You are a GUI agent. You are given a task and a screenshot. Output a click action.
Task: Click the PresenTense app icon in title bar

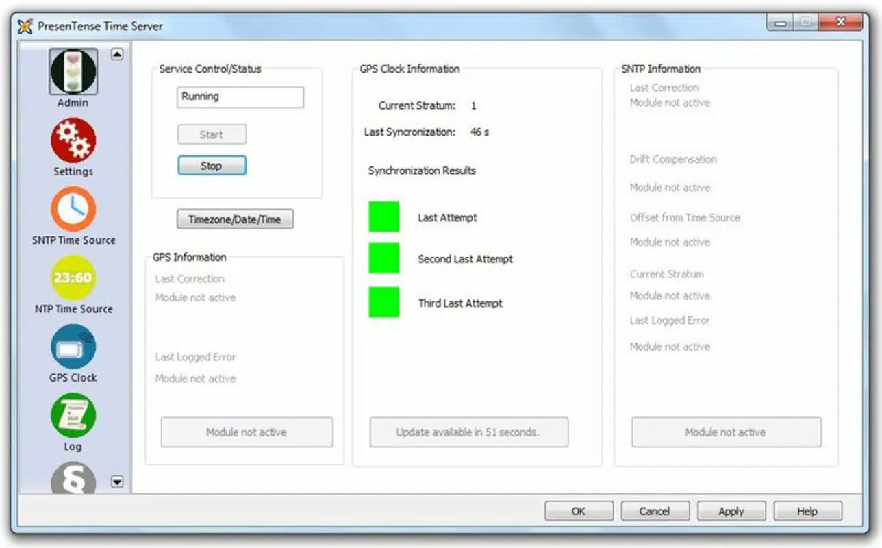pos(25,27)
